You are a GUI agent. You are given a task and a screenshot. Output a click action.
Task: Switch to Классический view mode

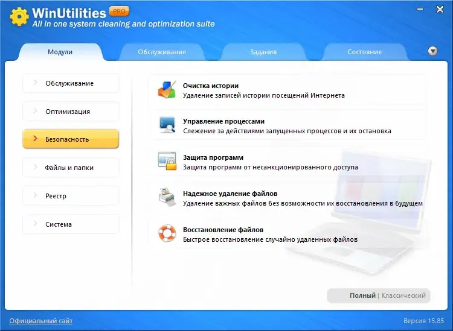click(403, 295)
